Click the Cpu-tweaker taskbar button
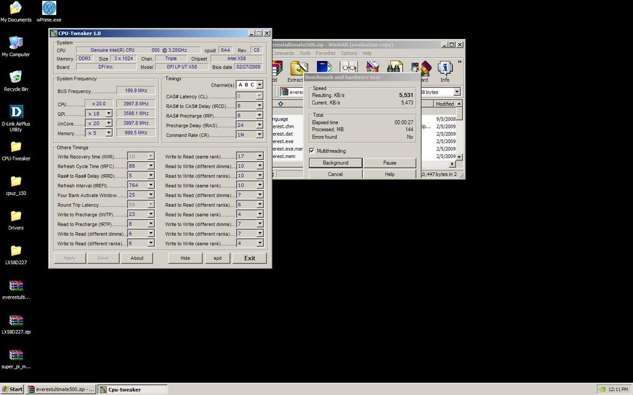The width and height of the screenshot is (633, 395). click(133, 389)
